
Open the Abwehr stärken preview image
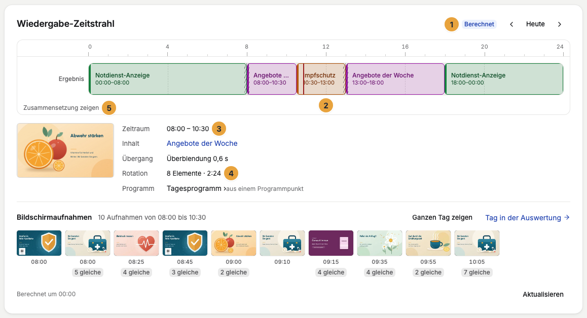[x=65, y=150]
